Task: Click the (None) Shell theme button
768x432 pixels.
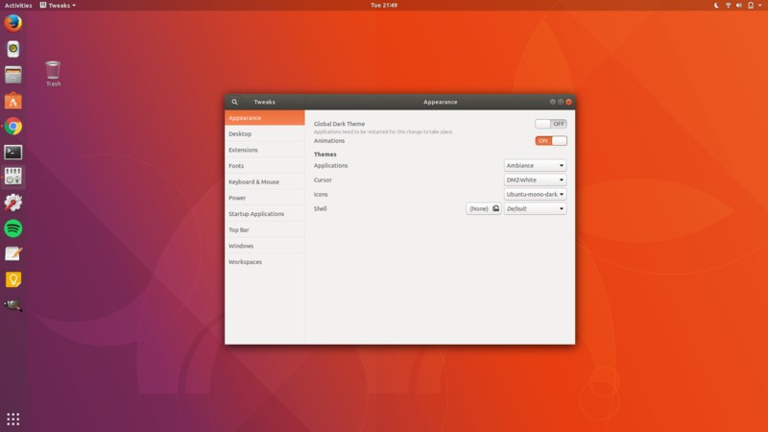Action: (x=484, y=208)
